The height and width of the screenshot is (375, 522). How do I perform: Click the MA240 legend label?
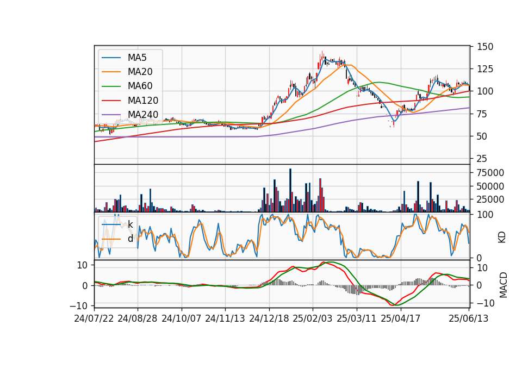(x=143, y=115)
